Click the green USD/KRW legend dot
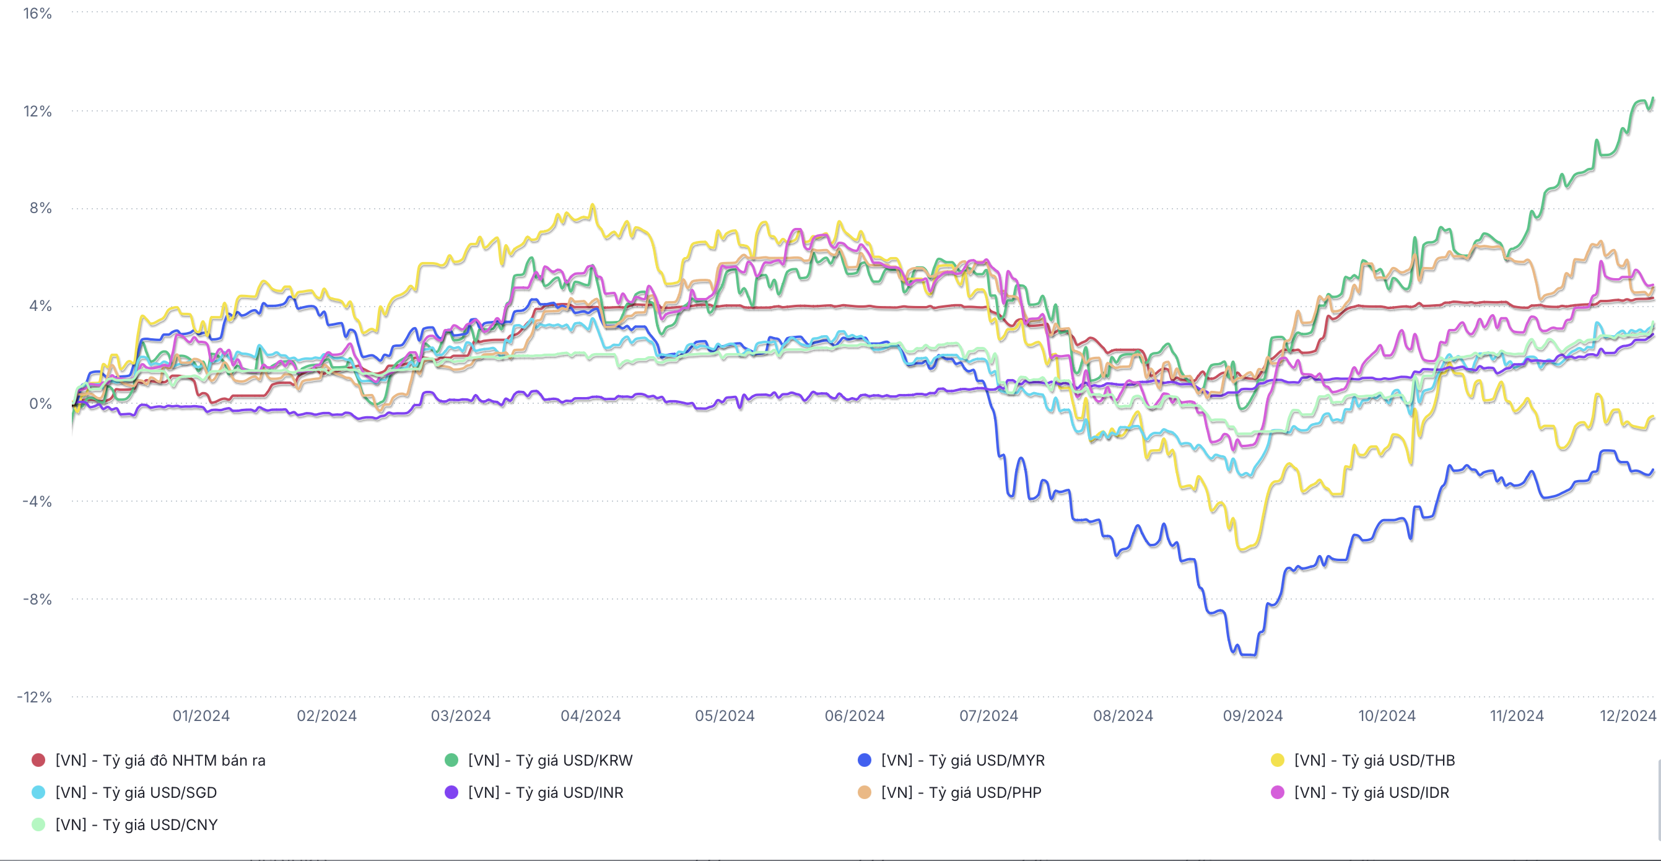The height and width of the screenshot is (861, 1661). pos(451,760)
